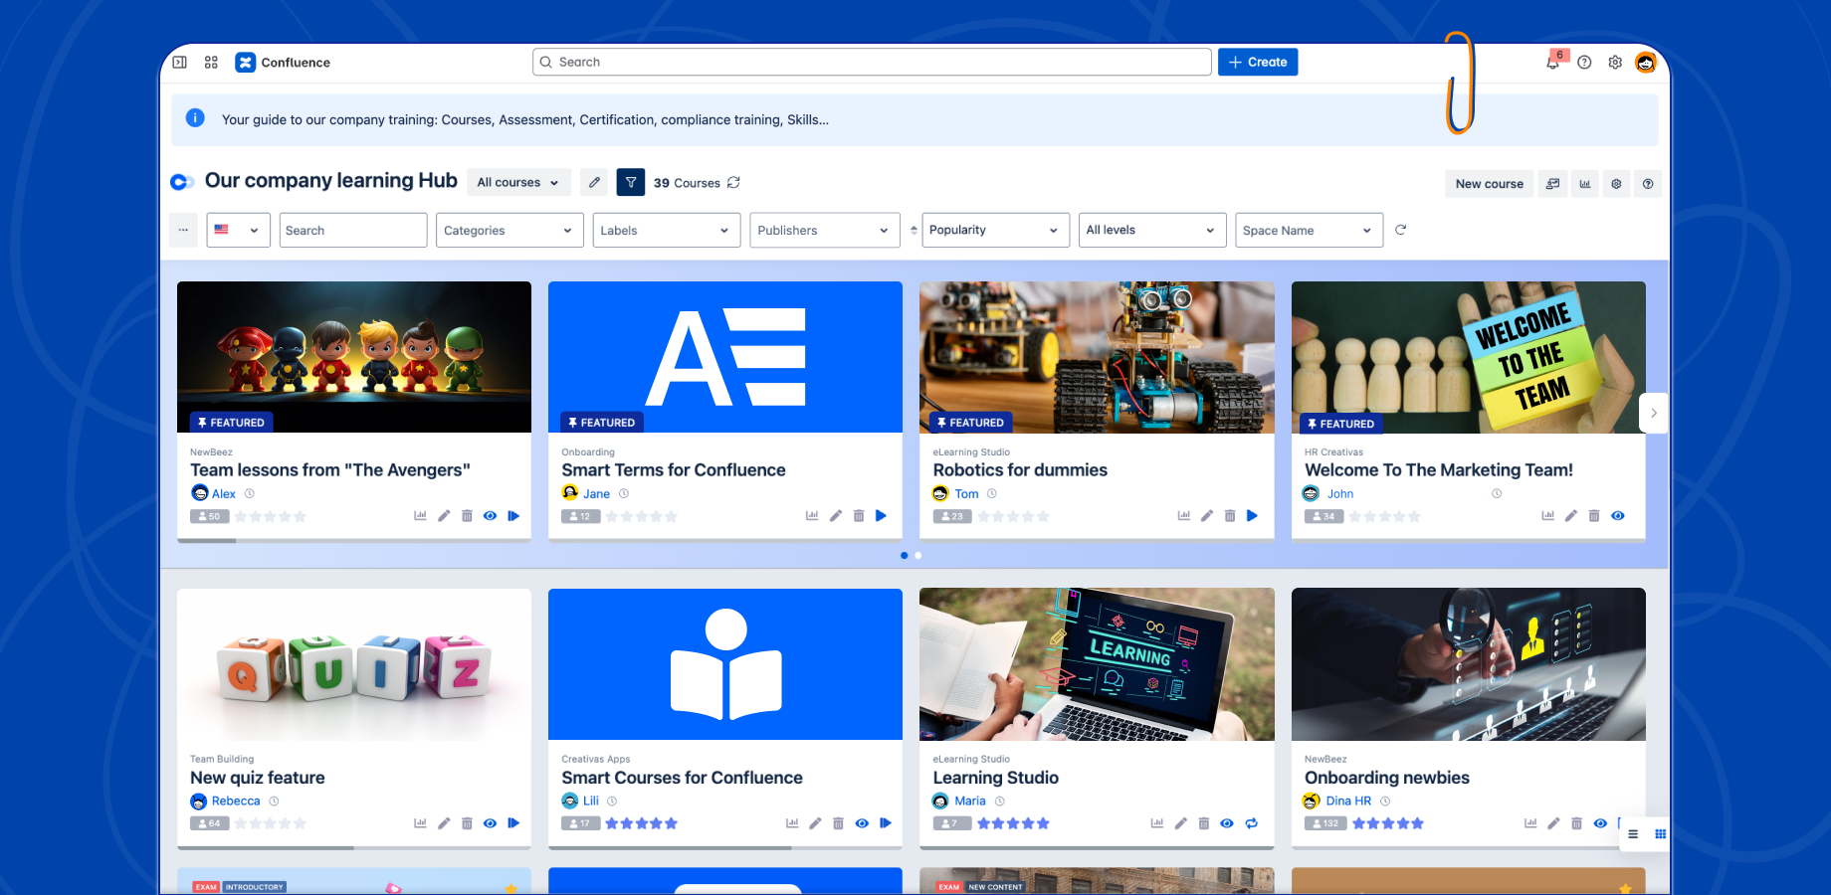The image size is (1831, 895).
Task: Expand the All levels dropdown
Action: 1151,231
